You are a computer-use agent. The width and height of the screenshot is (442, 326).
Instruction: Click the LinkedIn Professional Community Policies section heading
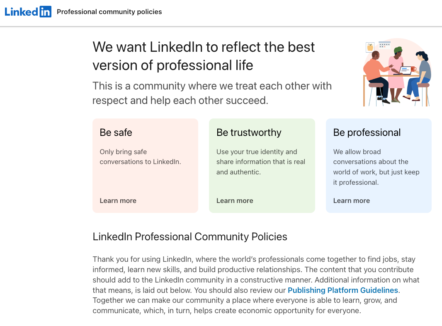190,237
